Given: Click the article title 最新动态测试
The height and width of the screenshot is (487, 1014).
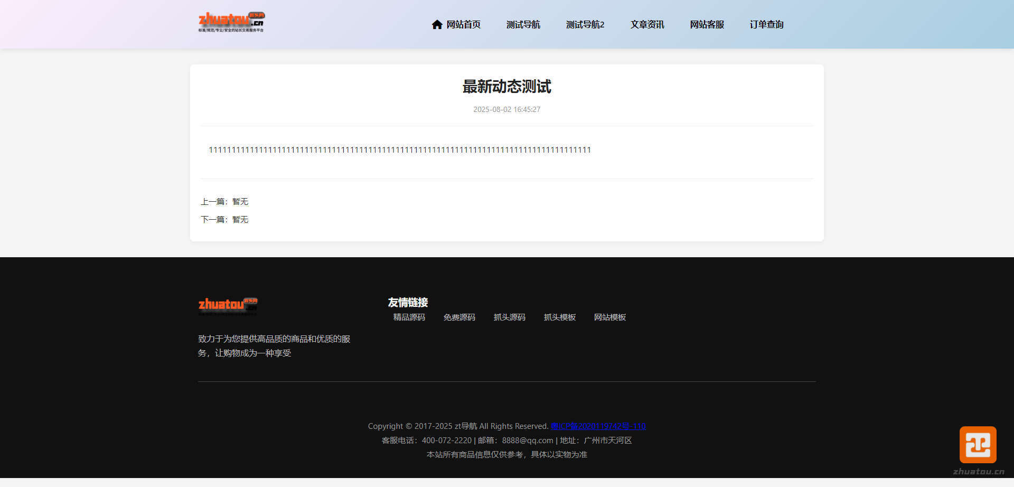Looking at the screenshot, I should (506, 87).
